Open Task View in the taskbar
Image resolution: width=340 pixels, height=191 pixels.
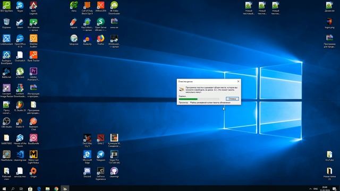click(x=21, y=189)
